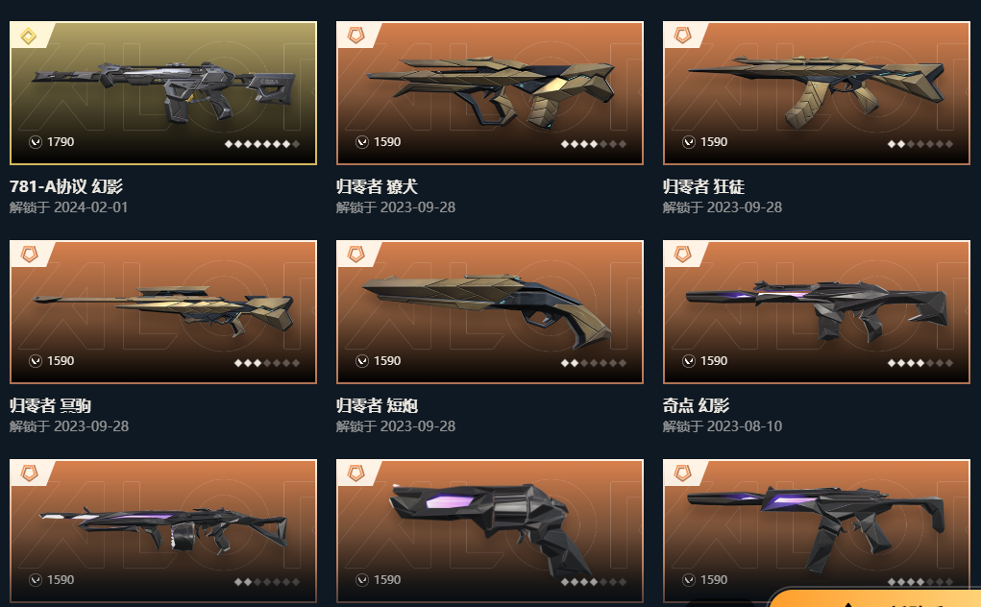Viewport: 981px width, 607px height.
Task: Click tier badge on the black revolver card
Action: (356, 473)
